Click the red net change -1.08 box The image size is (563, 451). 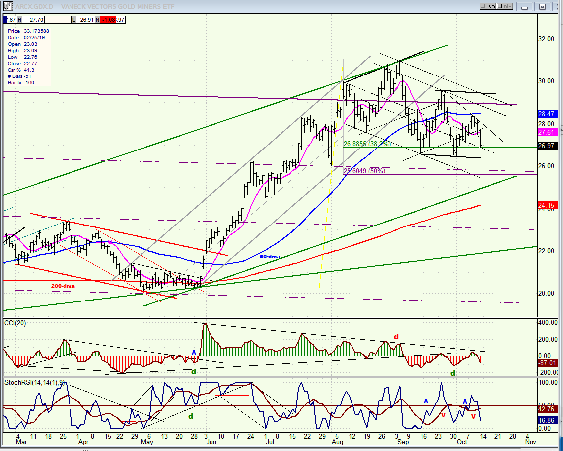coord(108,20)
